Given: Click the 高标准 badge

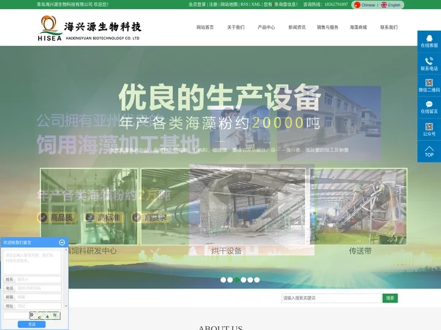Looking at the screenshot, I should click(104, 218).
